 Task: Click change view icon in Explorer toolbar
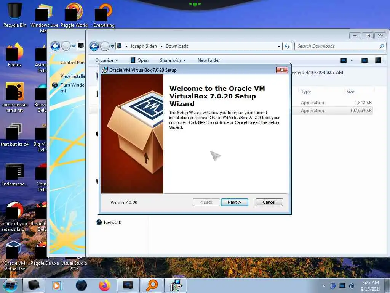tap(344, 60)
